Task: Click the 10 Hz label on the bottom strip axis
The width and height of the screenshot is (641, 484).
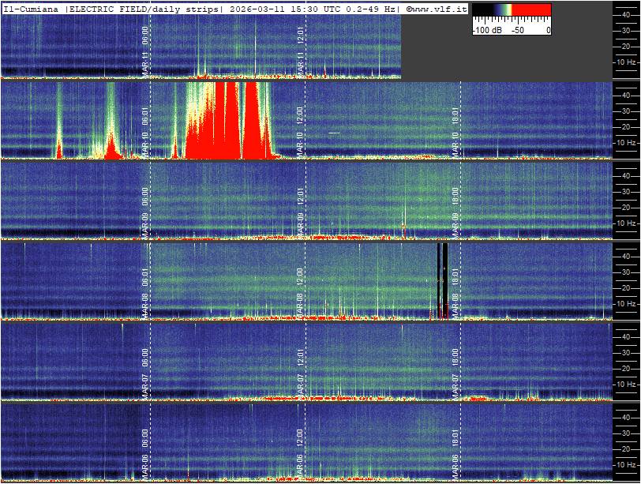Action: (627, 464)
